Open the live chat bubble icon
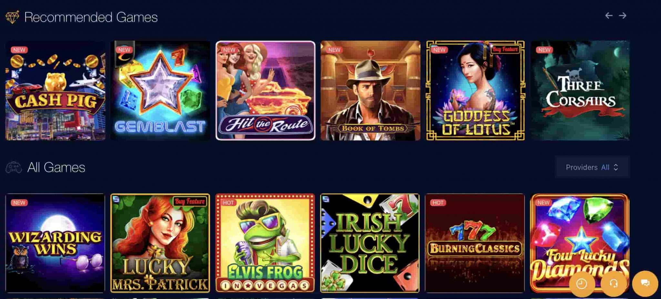The image size is (661, 299). click(x=645, y=284)
